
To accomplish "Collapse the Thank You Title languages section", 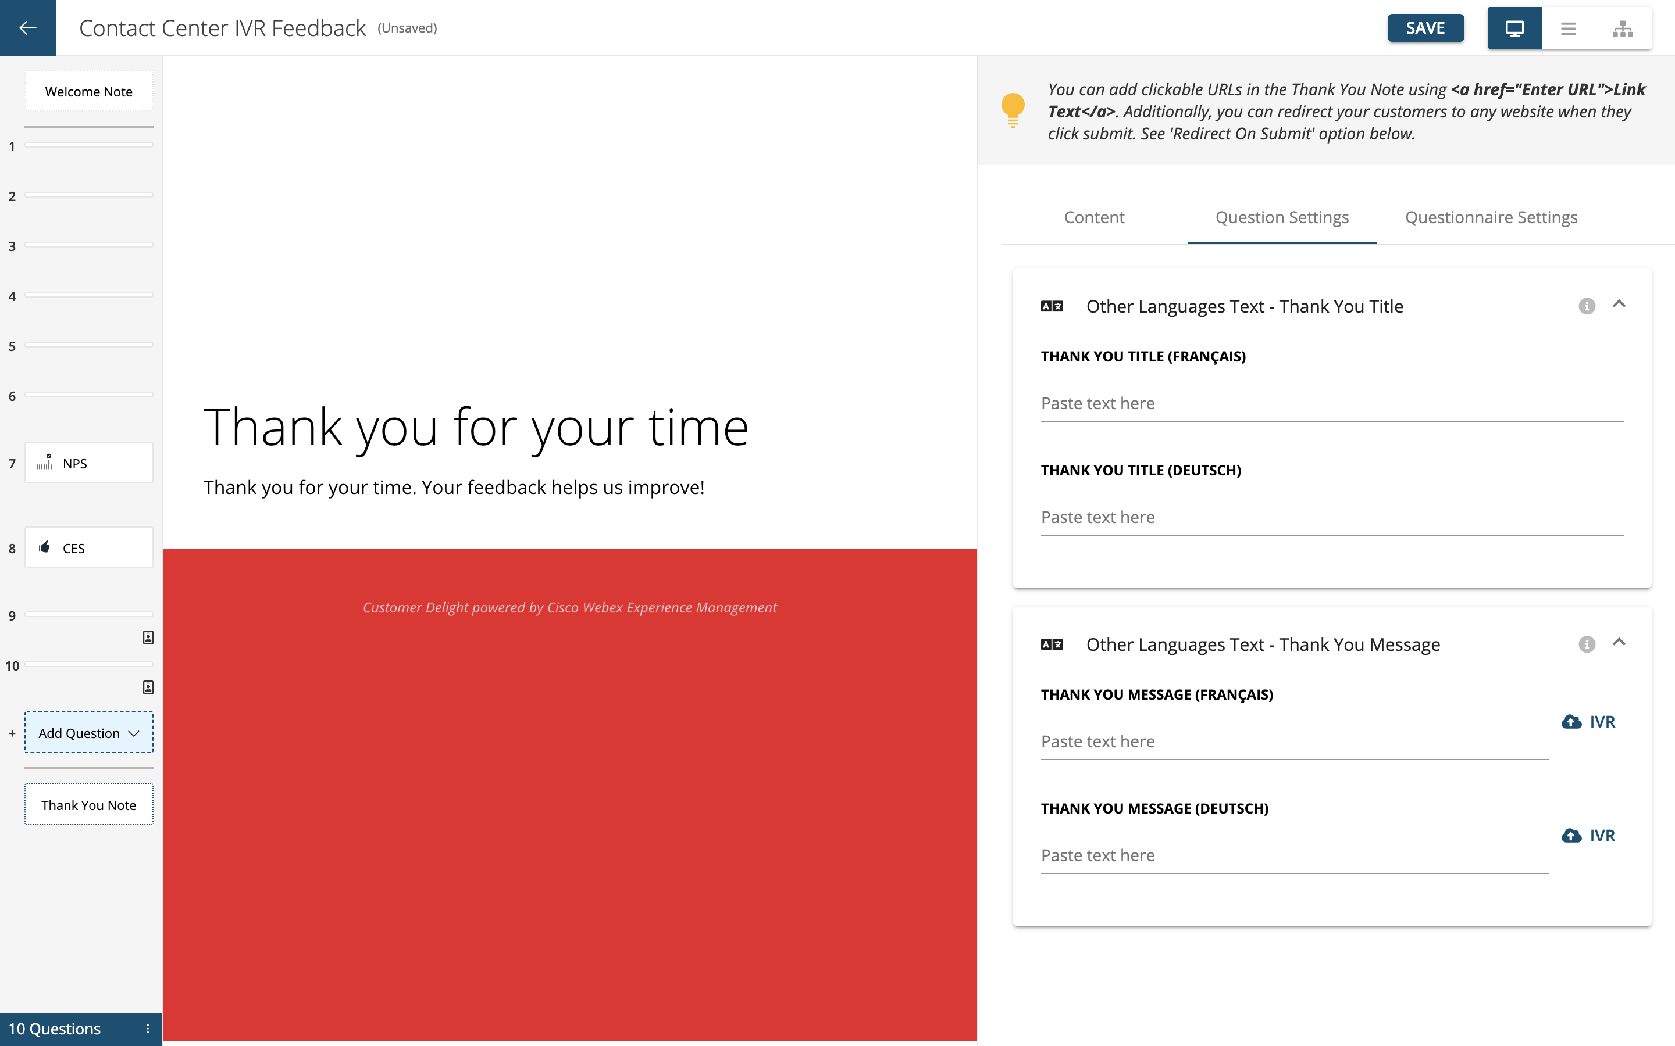I will [1620, 304].
